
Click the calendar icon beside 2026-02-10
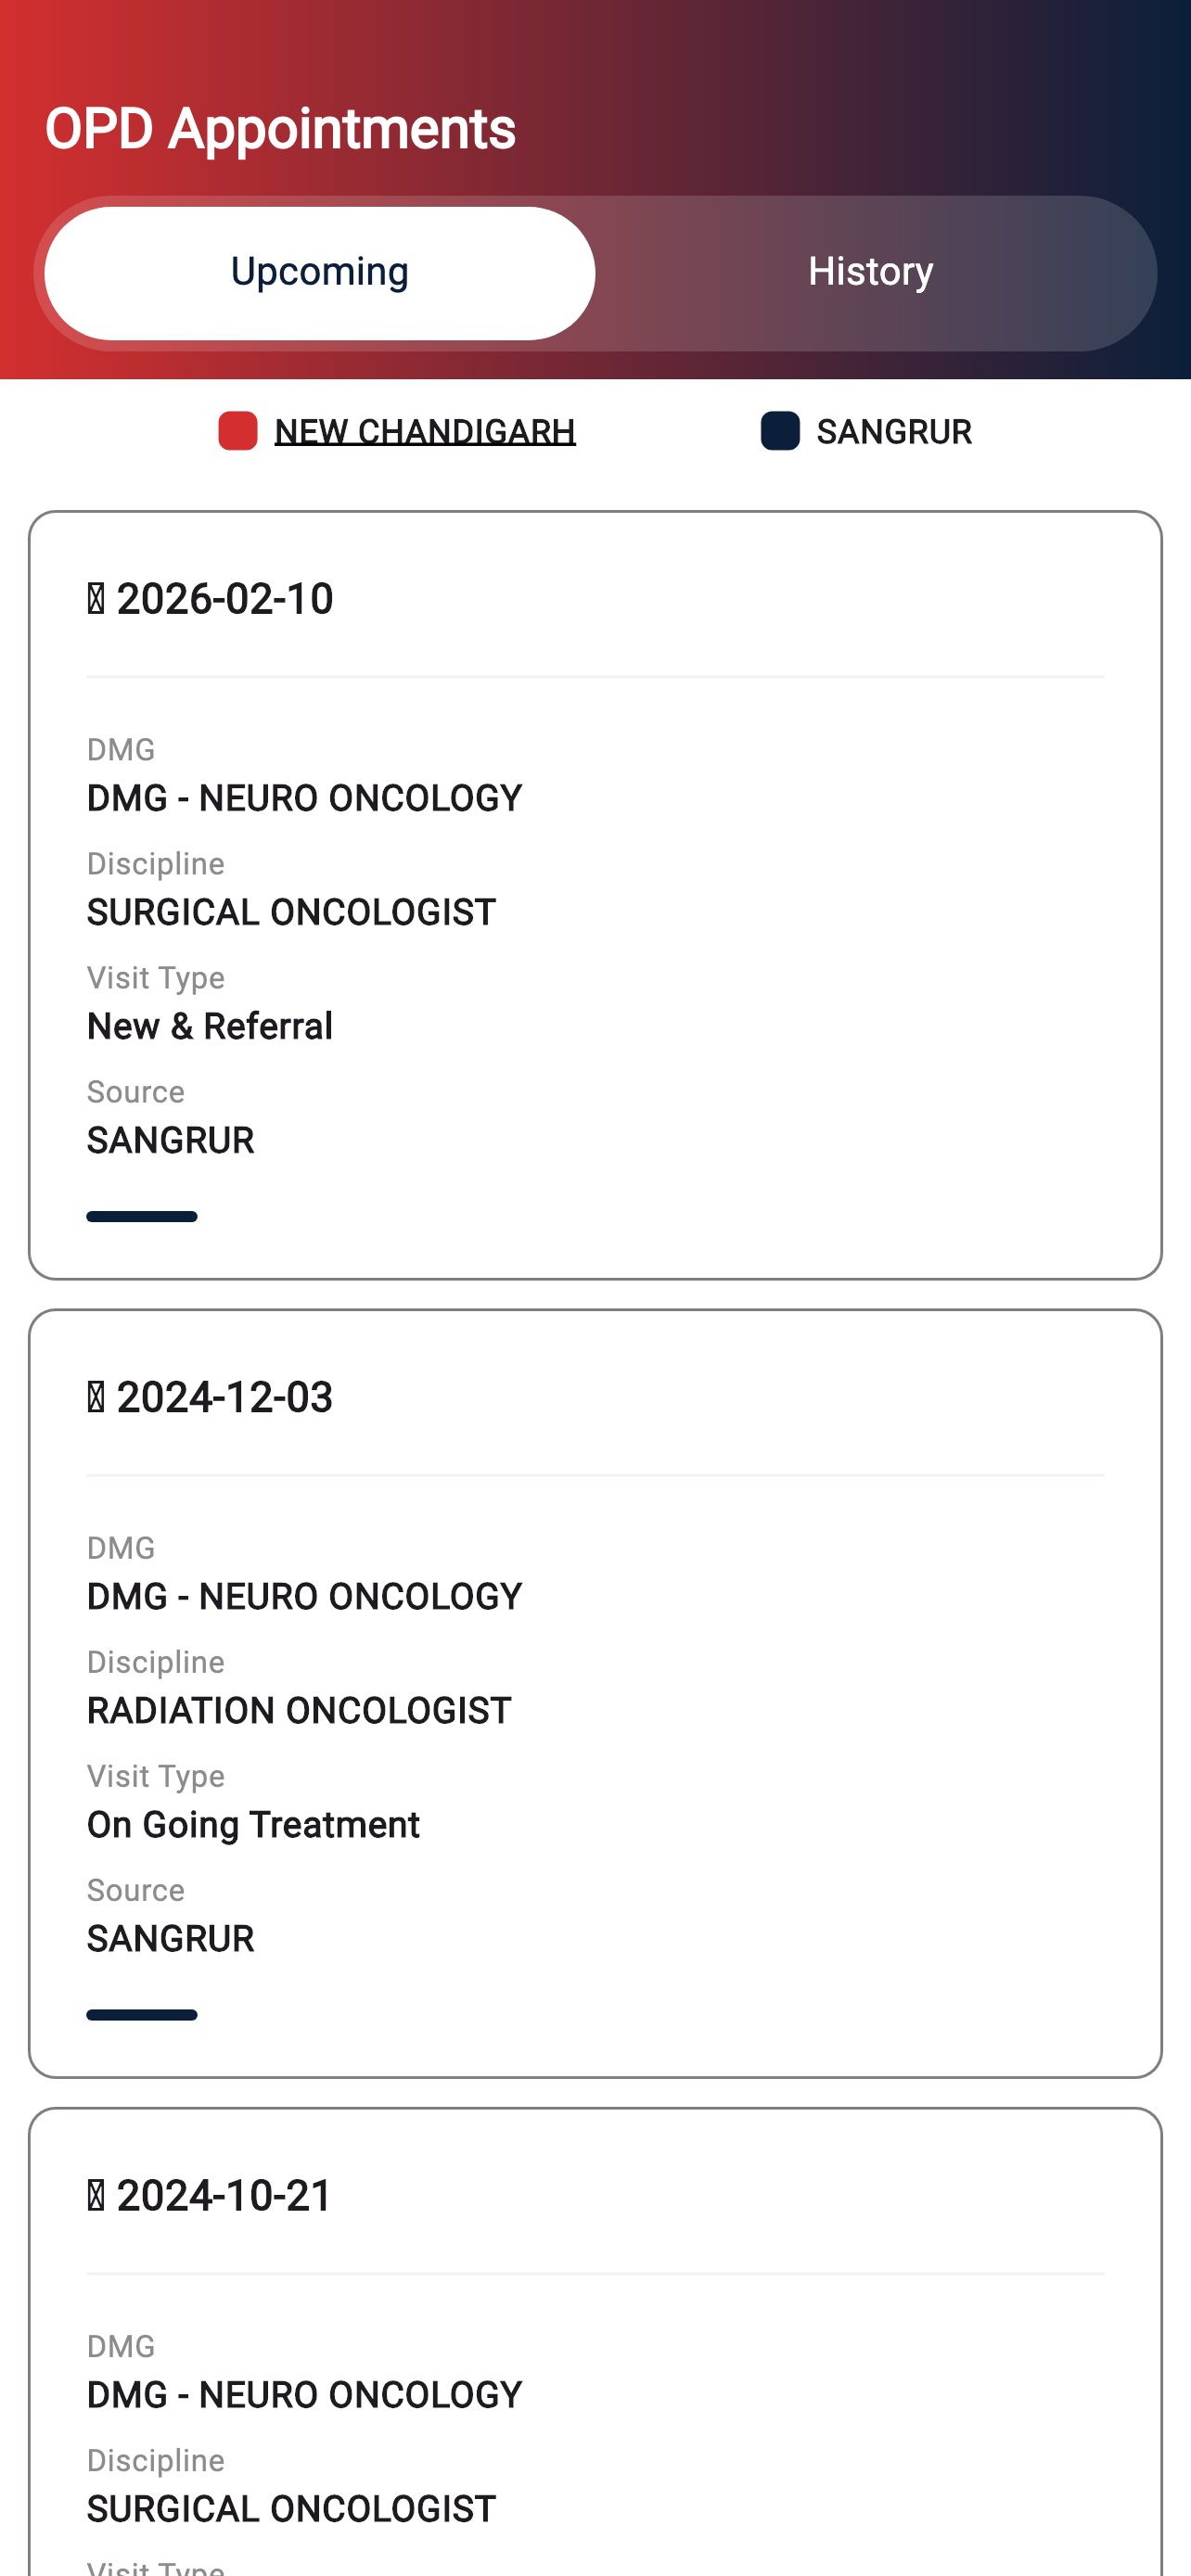[x=96, y=599]
